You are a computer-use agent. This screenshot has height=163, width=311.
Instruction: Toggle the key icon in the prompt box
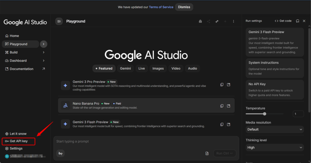coord(60,154)
